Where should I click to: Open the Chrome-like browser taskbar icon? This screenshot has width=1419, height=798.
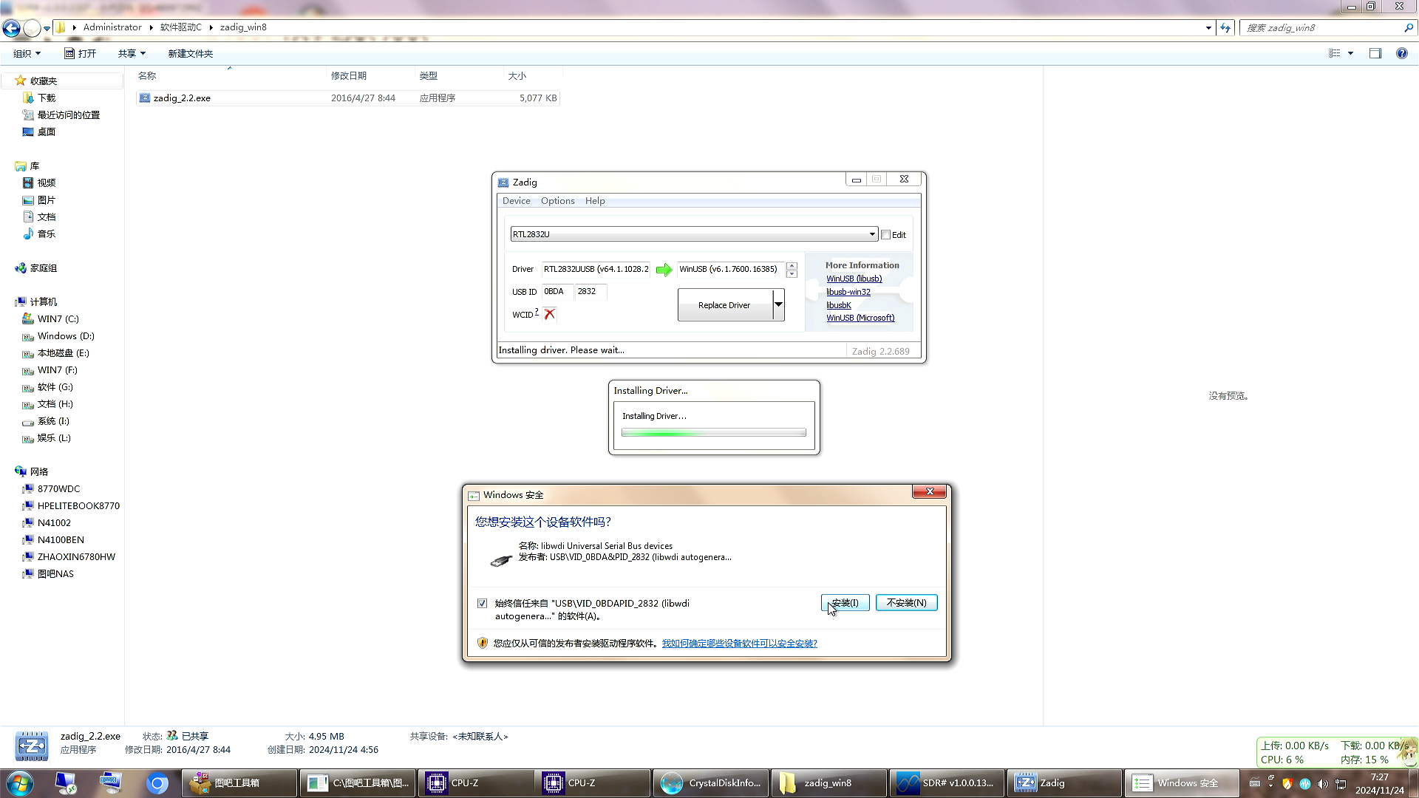click(x=157, y=783)
